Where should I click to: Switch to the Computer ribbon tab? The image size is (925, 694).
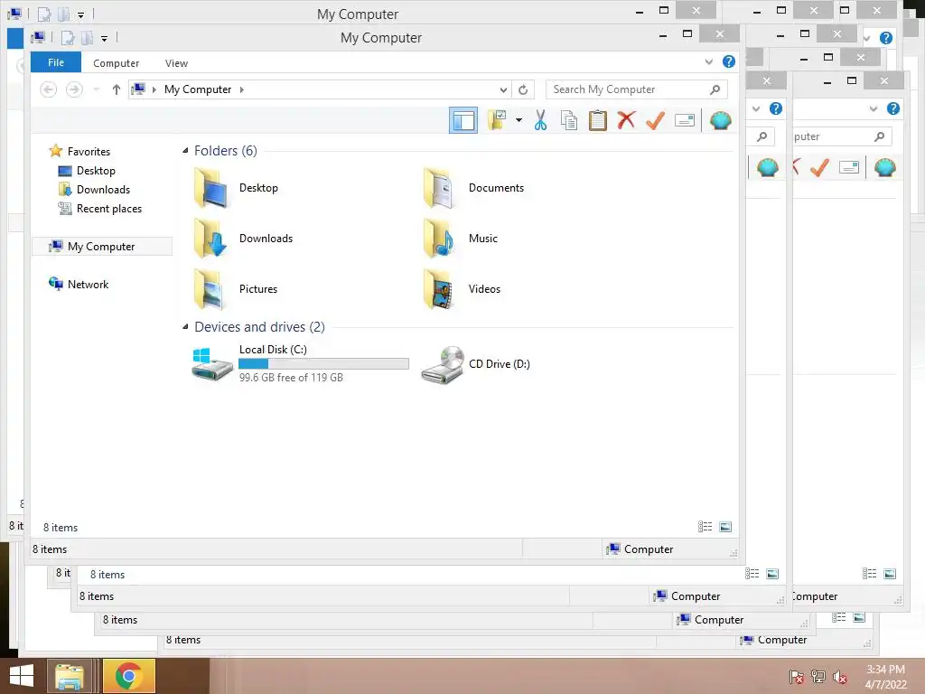coord(117,63)
